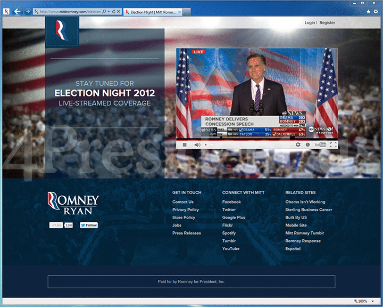The width and height of the screenshot is (383, 307).
Task: Open the Jobs link
Action: click(x=177, y=225)
